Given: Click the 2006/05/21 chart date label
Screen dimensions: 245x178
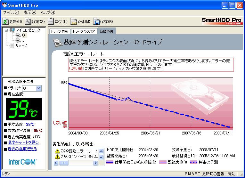Looking at the screenshot, I should (x=151, y=133).
